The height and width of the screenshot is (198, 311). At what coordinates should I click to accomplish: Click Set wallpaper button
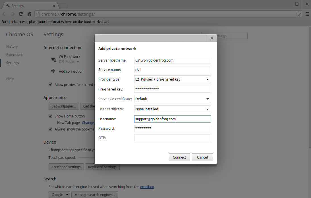coord(64,106)
